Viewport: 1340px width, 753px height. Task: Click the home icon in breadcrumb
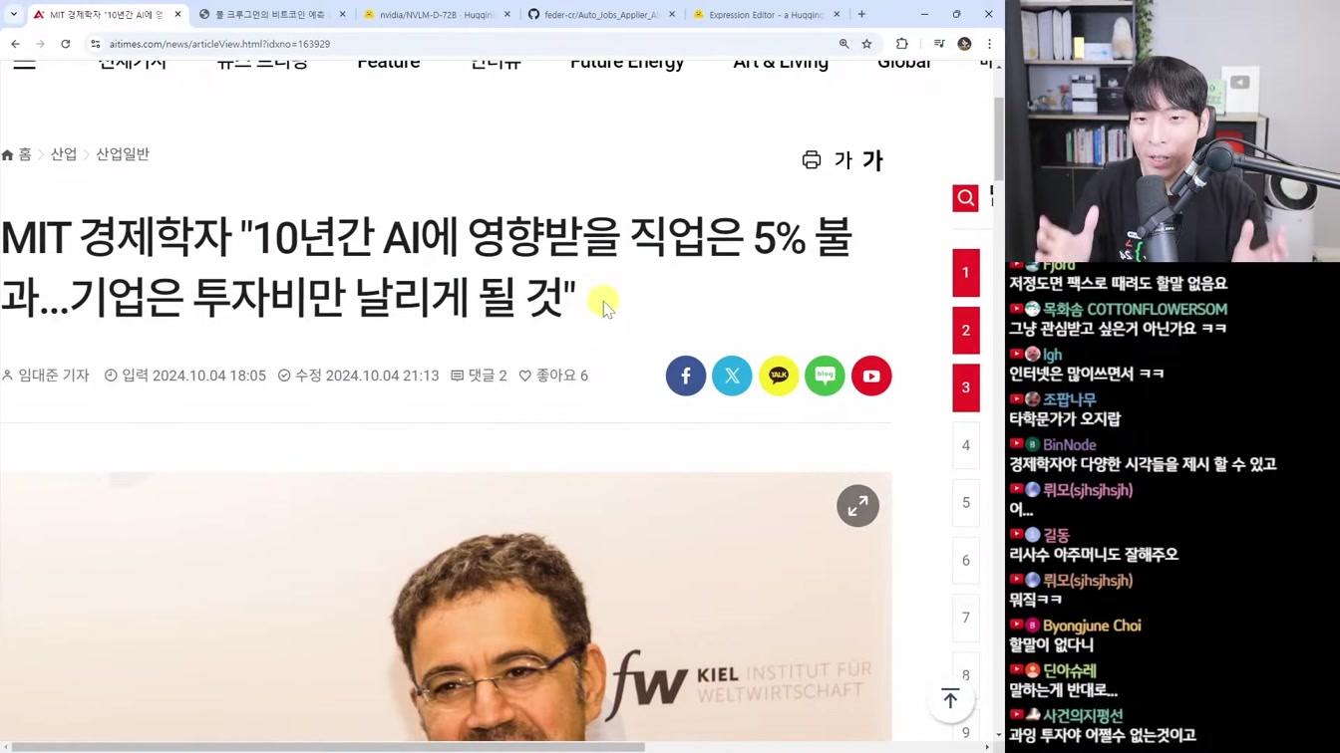[8, 154]
